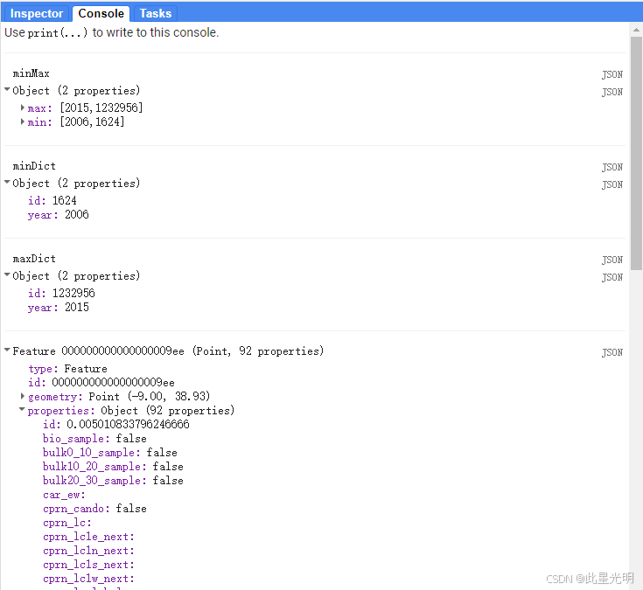643x590 pixels.
Task: Collapse the maxDict Object expander
Action: pyautogui.click(x=7, y=274)
